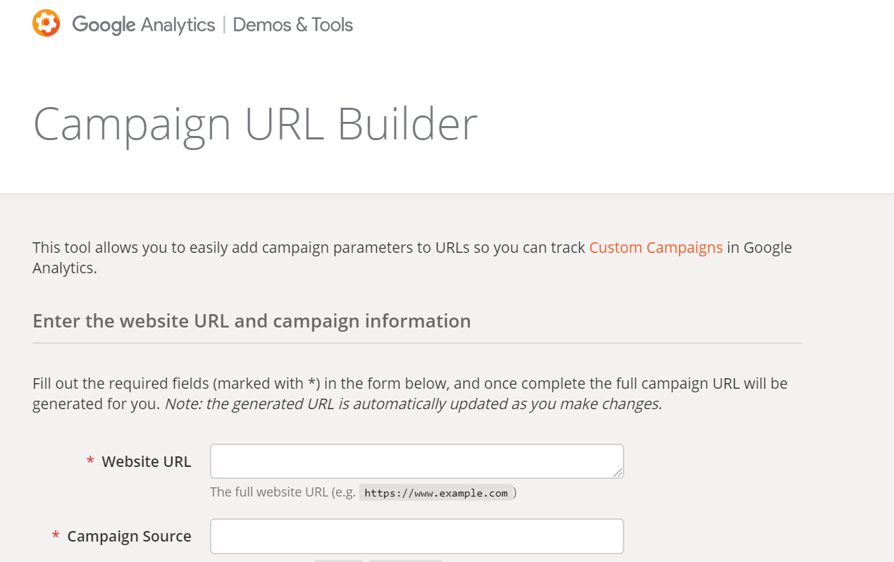894x562 pixels.
Task: Click the Website URL textarea resize handle
Action: tap(619, 473)
